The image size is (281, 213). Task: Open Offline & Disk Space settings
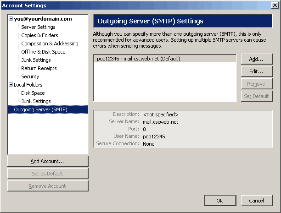[x=43, y=52]
